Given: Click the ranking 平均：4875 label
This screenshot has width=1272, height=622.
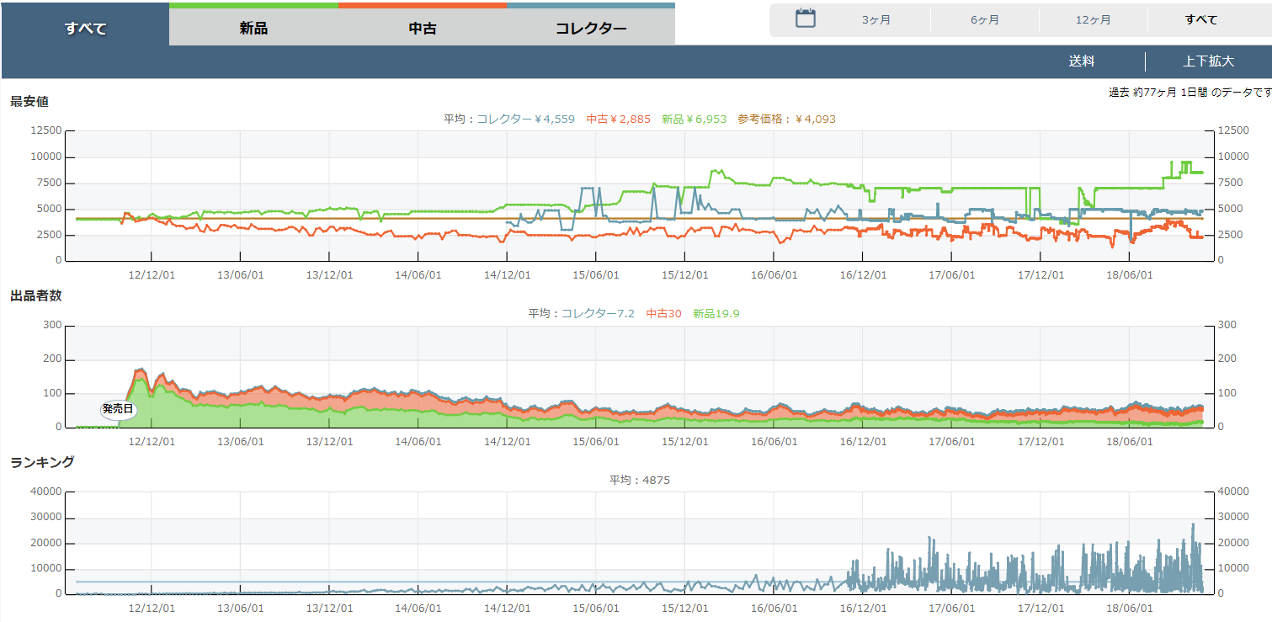Looking at the screenshot, I should [x=639, y=481].
